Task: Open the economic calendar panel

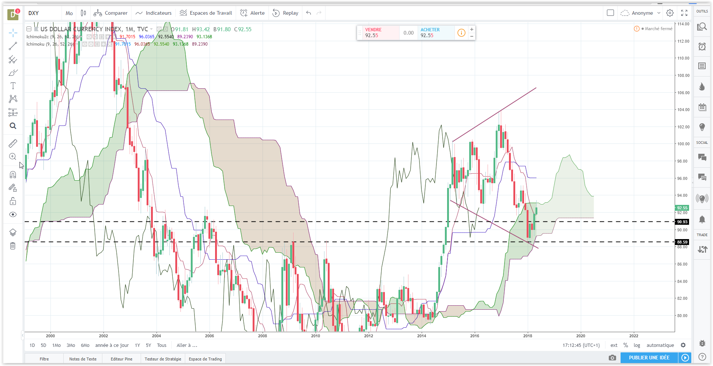Action: [x=702, y=107]
